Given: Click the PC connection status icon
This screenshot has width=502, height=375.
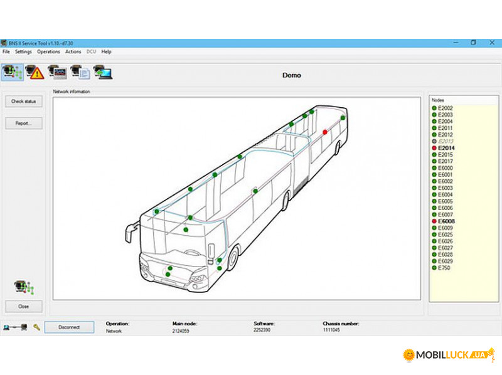Looking at the screenshot, I should 15,327.
